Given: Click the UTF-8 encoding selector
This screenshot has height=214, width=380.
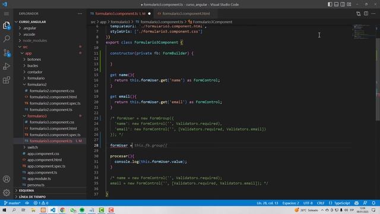Looking at the screenshot, I should click(x=308, y=203).
